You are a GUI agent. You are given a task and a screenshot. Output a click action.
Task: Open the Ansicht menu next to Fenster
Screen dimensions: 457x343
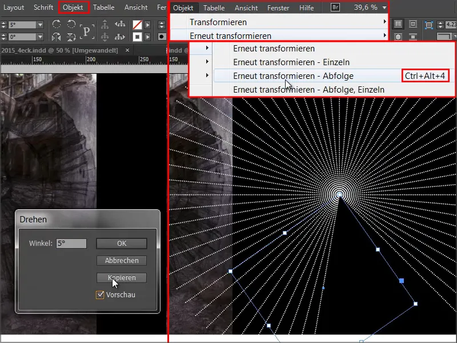246,8
